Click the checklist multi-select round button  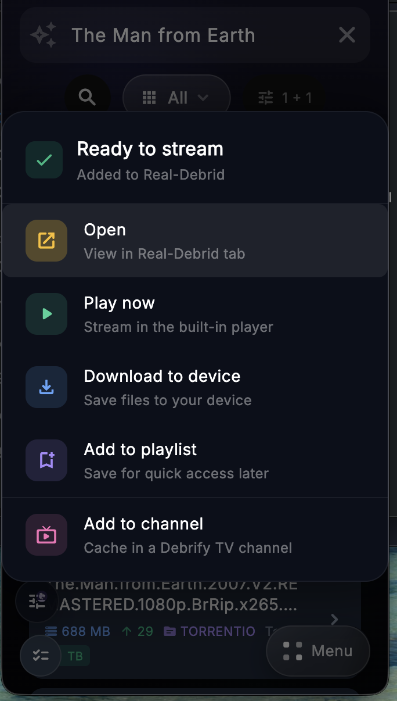click(x=41, y=656)
